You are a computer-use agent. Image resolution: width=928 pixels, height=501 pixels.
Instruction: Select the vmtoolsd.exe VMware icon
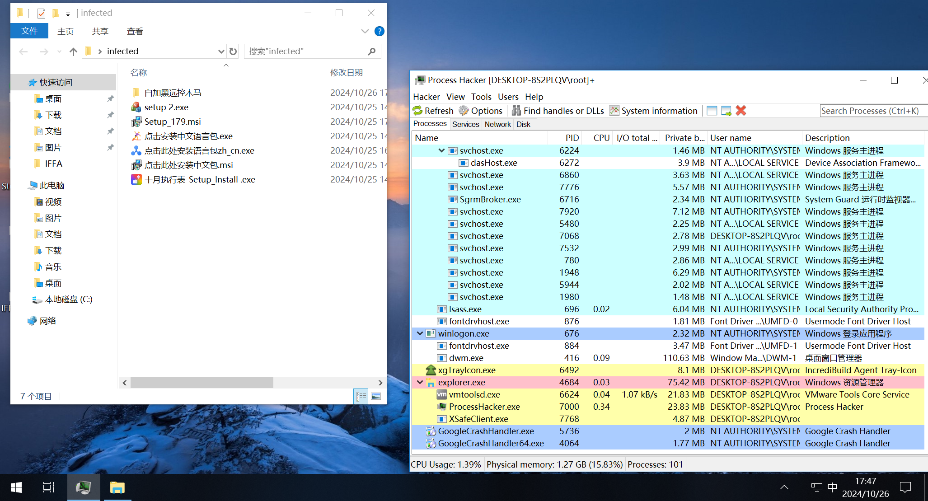[x=442, y=394]
